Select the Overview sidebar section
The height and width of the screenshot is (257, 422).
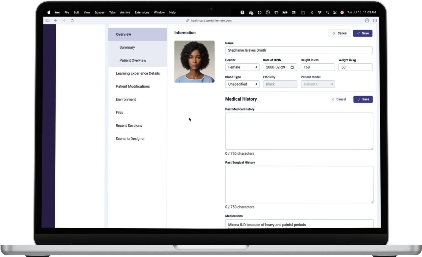click(x=138, y=34)
